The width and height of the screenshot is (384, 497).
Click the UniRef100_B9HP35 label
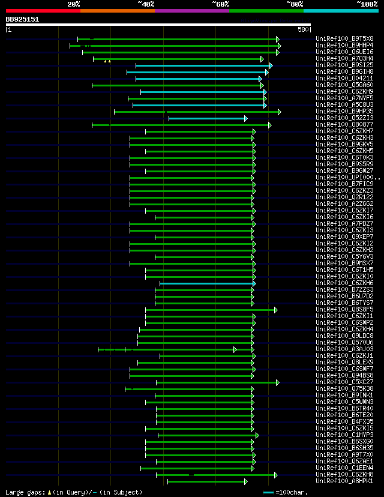click(x=344, y=111)
